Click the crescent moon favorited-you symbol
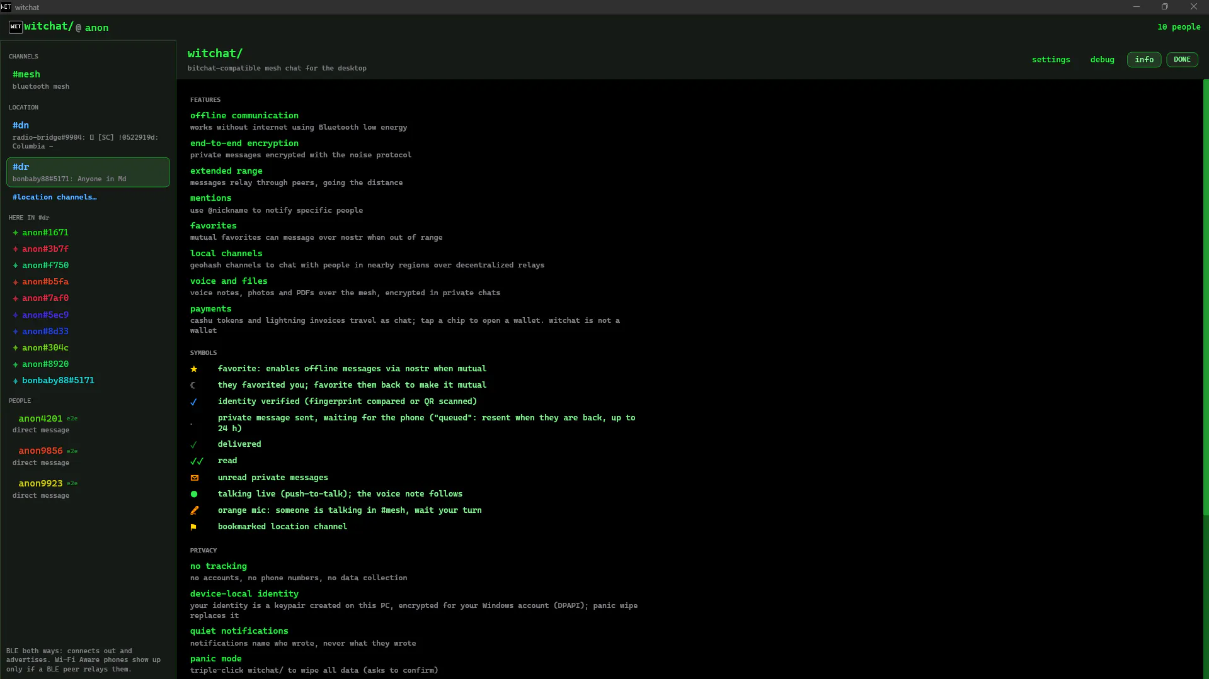1209x679 pixels. pyautogui.click(x=193, y=385)
